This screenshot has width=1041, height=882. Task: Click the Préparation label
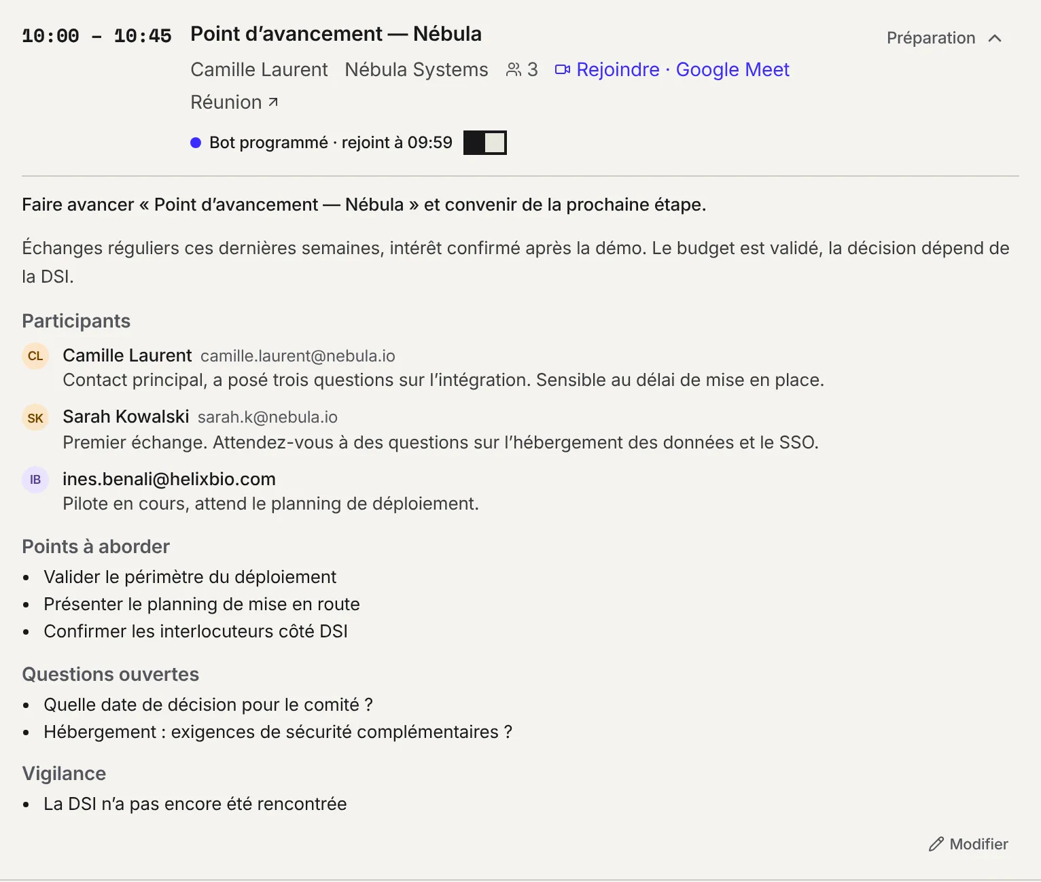(931, 38)
